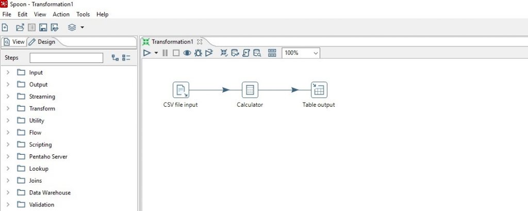Open the Tools menu
The height and width of the screenshot is (211, 528).
tap(83, 14)
